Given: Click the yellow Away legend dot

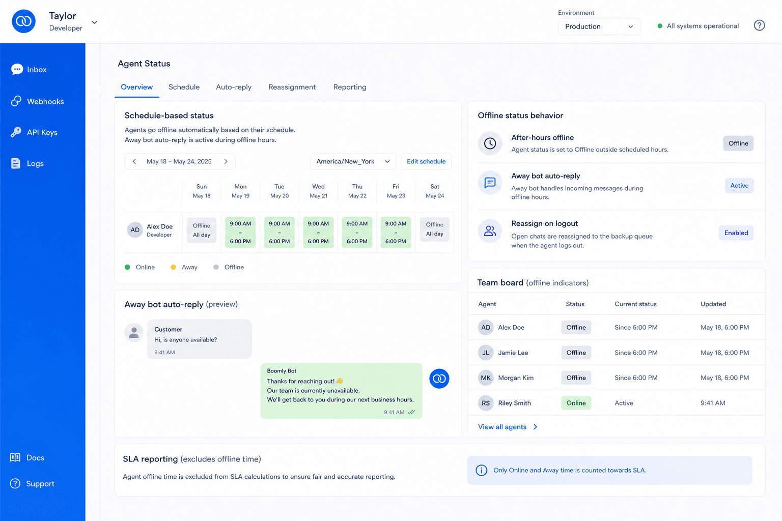Looking at the screenshot, I should [173, 267].
